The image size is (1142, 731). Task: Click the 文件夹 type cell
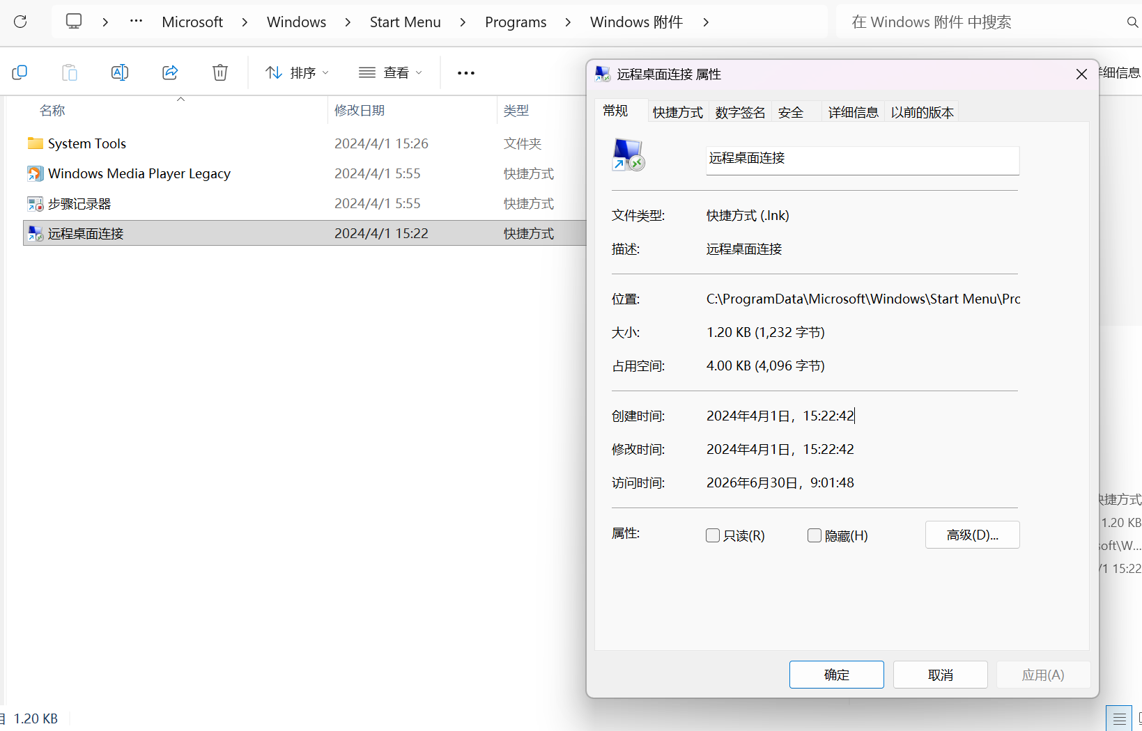click(x=523, y=143)
